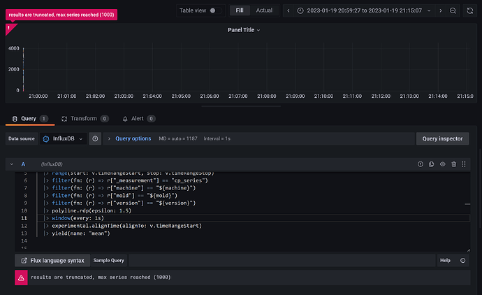Click the query A help icon
Viewport: 482px width, 295px height.
pyautogui.click(x=421, y=164)
